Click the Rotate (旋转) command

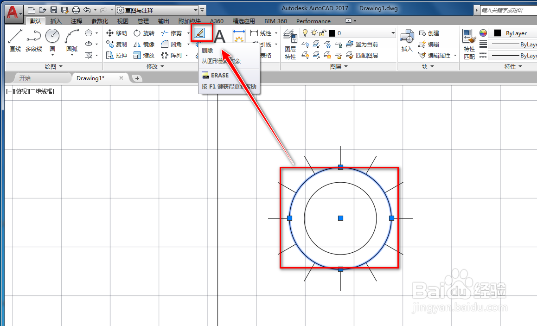click(144, 33)
